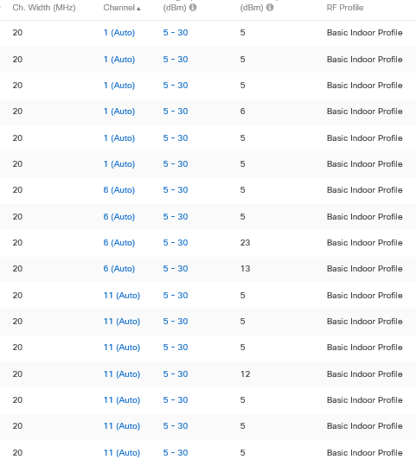Open 5 - 30 range in 13 dBm row

[176, 268]
